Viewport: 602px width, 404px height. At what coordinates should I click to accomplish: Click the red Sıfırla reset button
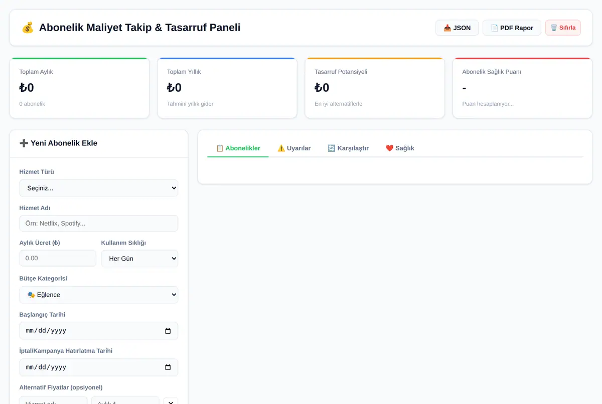pos(563,28)
